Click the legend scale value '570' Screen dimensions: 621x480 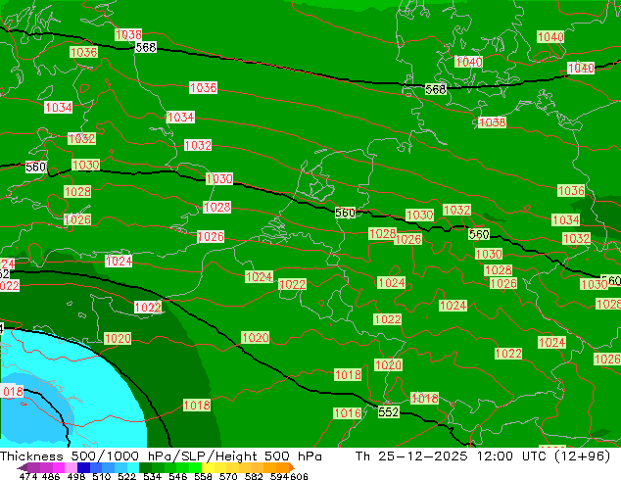pyautogui.click(x=228, y=476)
